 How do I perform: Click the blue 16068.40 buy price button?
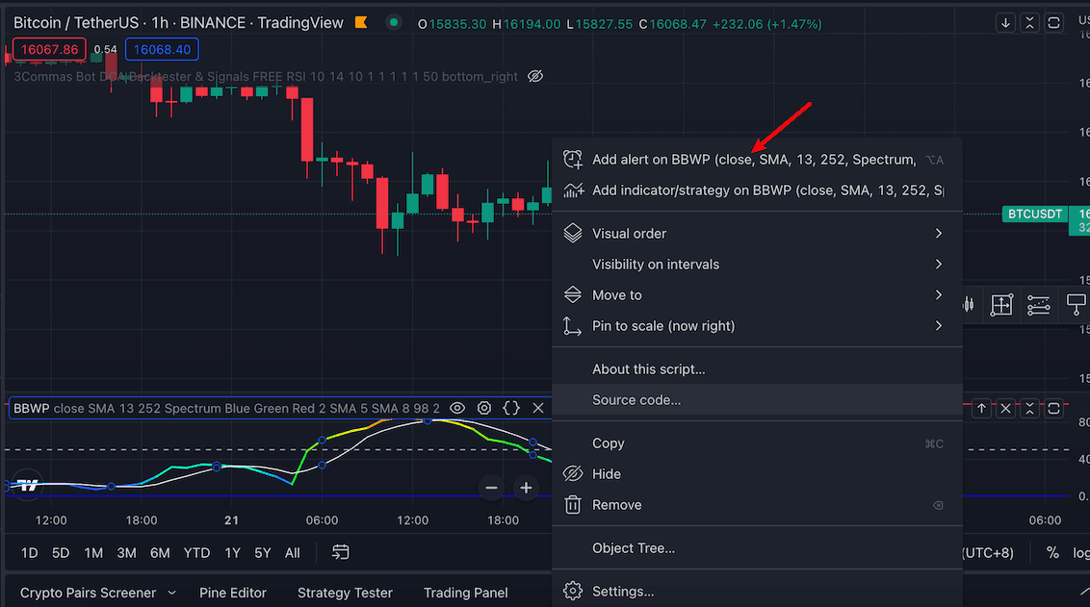point(162,49)
